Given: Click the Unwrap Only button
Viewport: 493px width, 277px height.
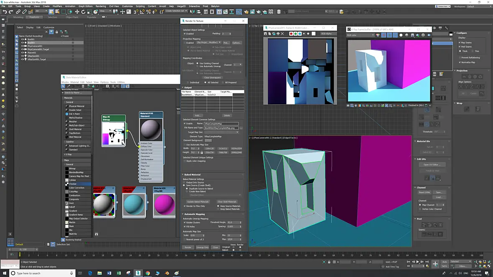Looking at the screenshot, I should [x=202, y=247].
